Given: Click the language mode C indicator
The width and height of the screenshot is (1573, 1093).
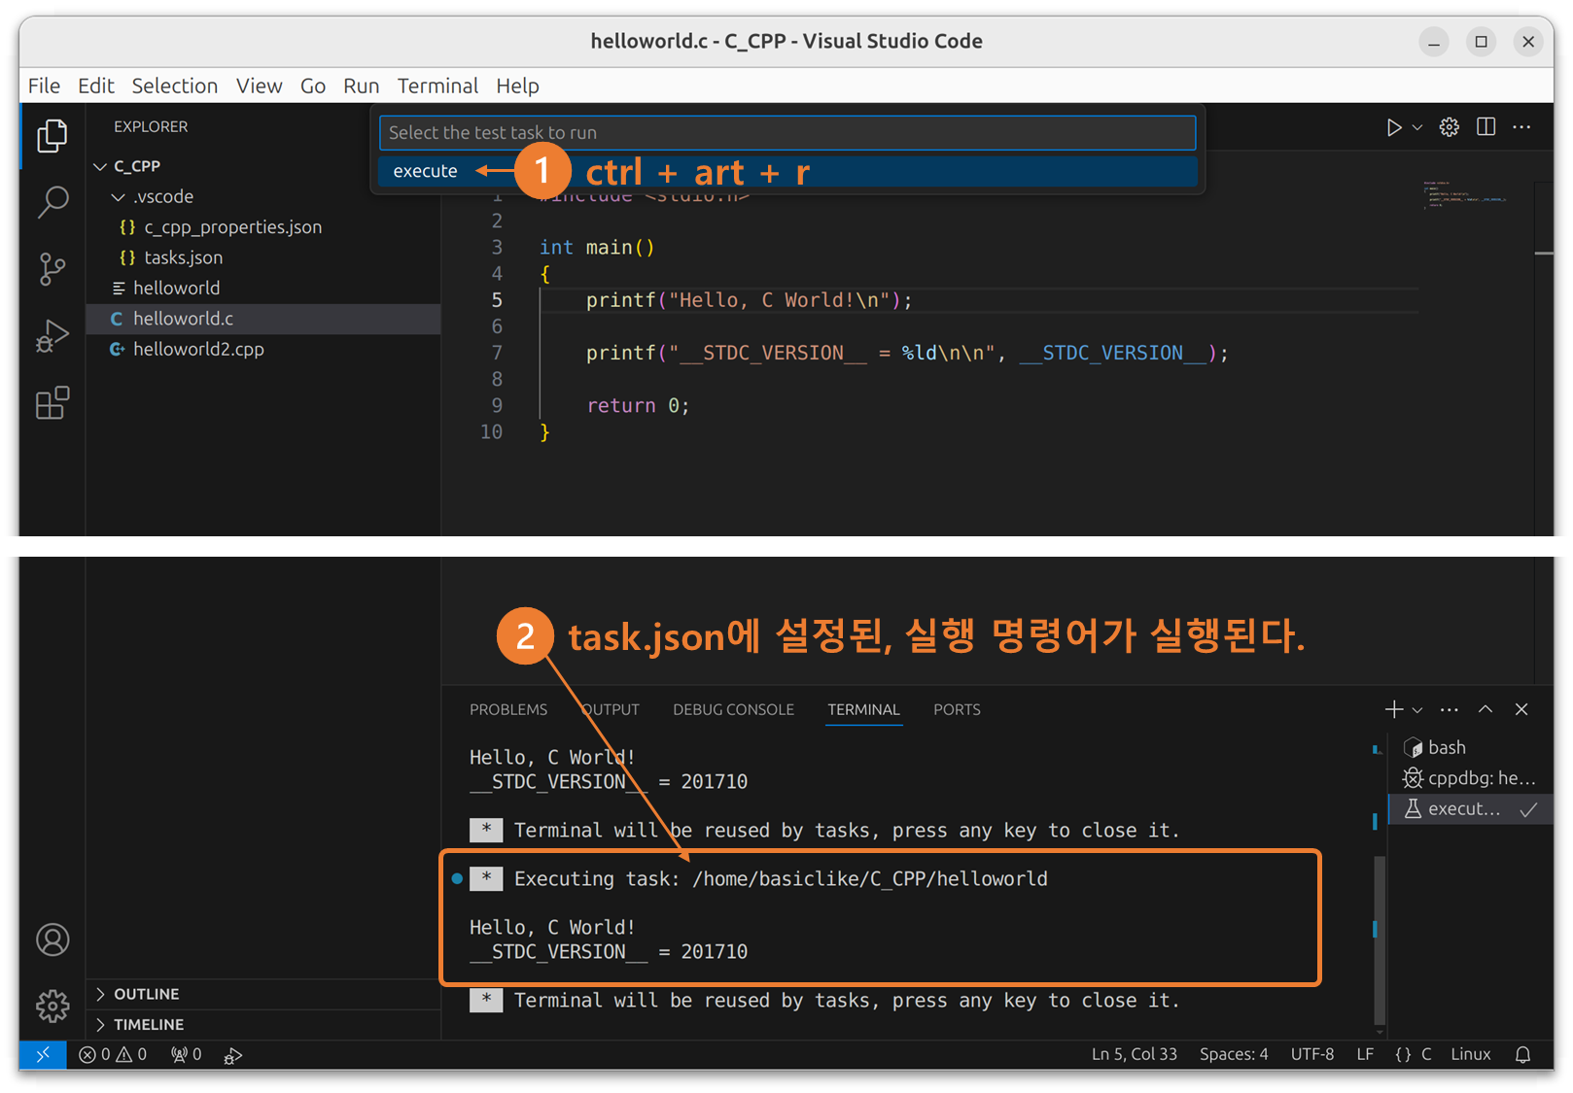Looking at the screenshot, I should tap(1426, 1055).
